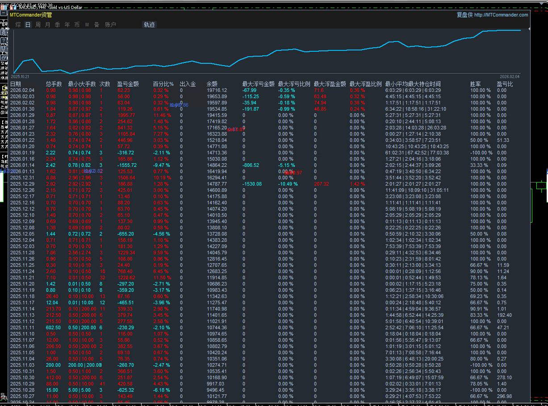Click the list icon at top-left corner
Image resolution: width=548 pixels, height=406 pixels.
click(4, 8)
